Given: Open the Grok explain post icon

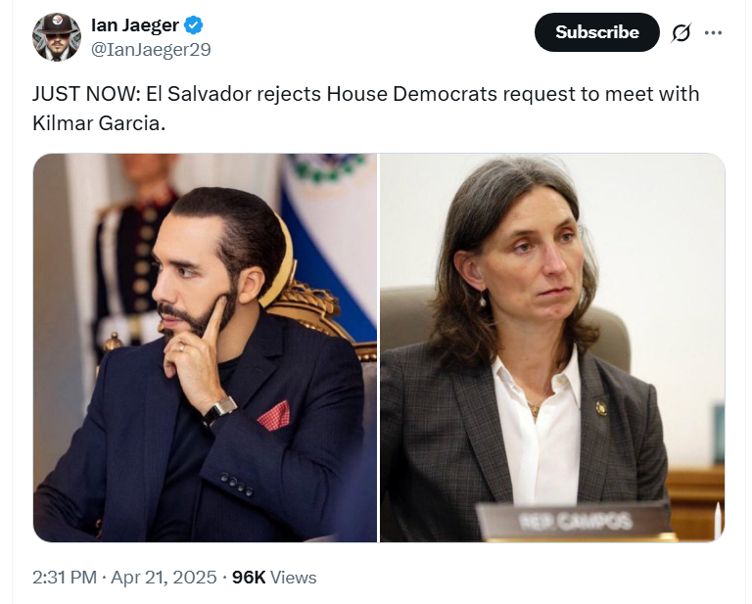Looking at the screenshot, I should coord(681,32).
